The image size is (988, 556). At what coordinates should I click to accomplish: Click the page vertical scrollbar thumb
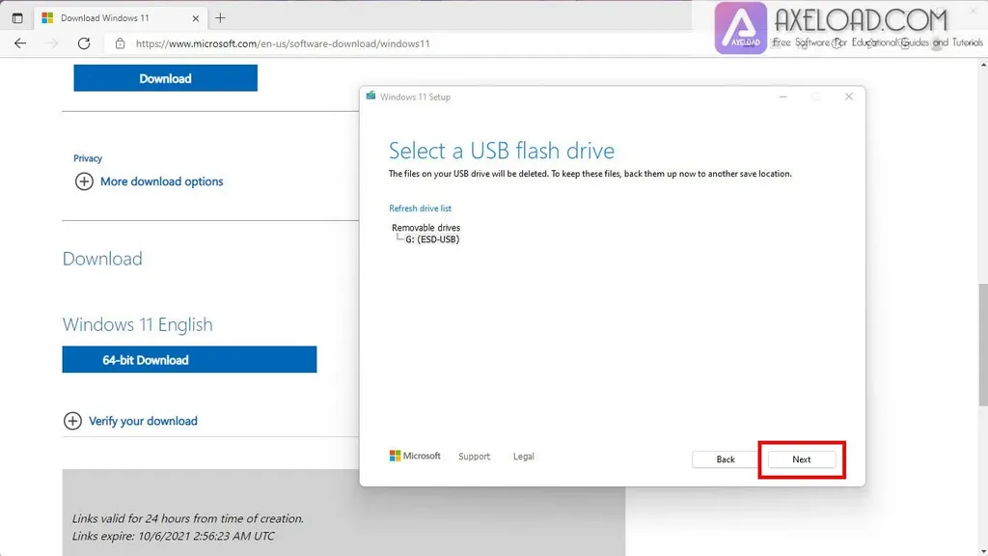tap(983, 345)
